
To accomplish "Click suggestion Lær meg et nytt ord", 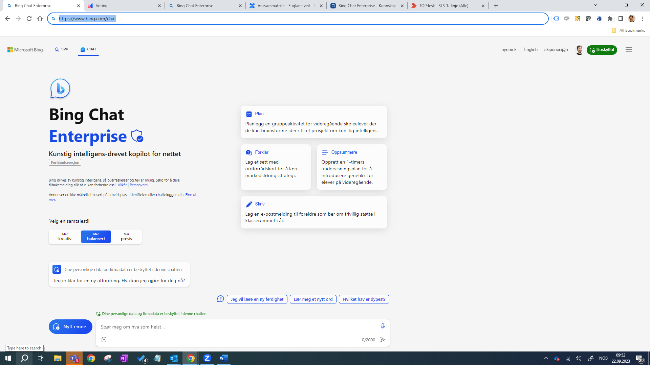I will [313, 299].
